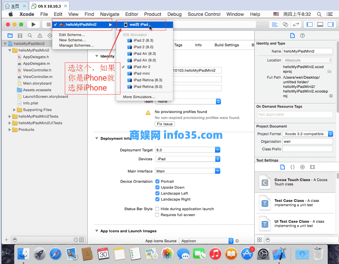Collapse Deployment Info section
This screenshot has width=339, height=264.
pos(97,138)
